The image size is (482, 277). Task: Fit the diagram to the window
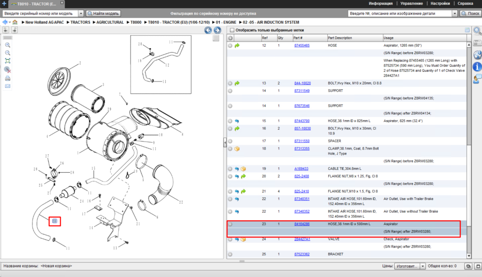[x=8, y=61]
